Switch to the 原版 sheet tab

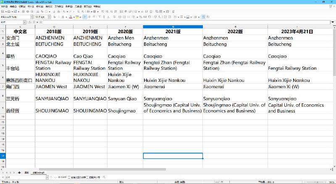click(26, 173)
